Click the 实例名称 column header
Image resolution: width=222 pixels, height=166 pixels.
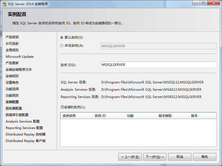77,116
